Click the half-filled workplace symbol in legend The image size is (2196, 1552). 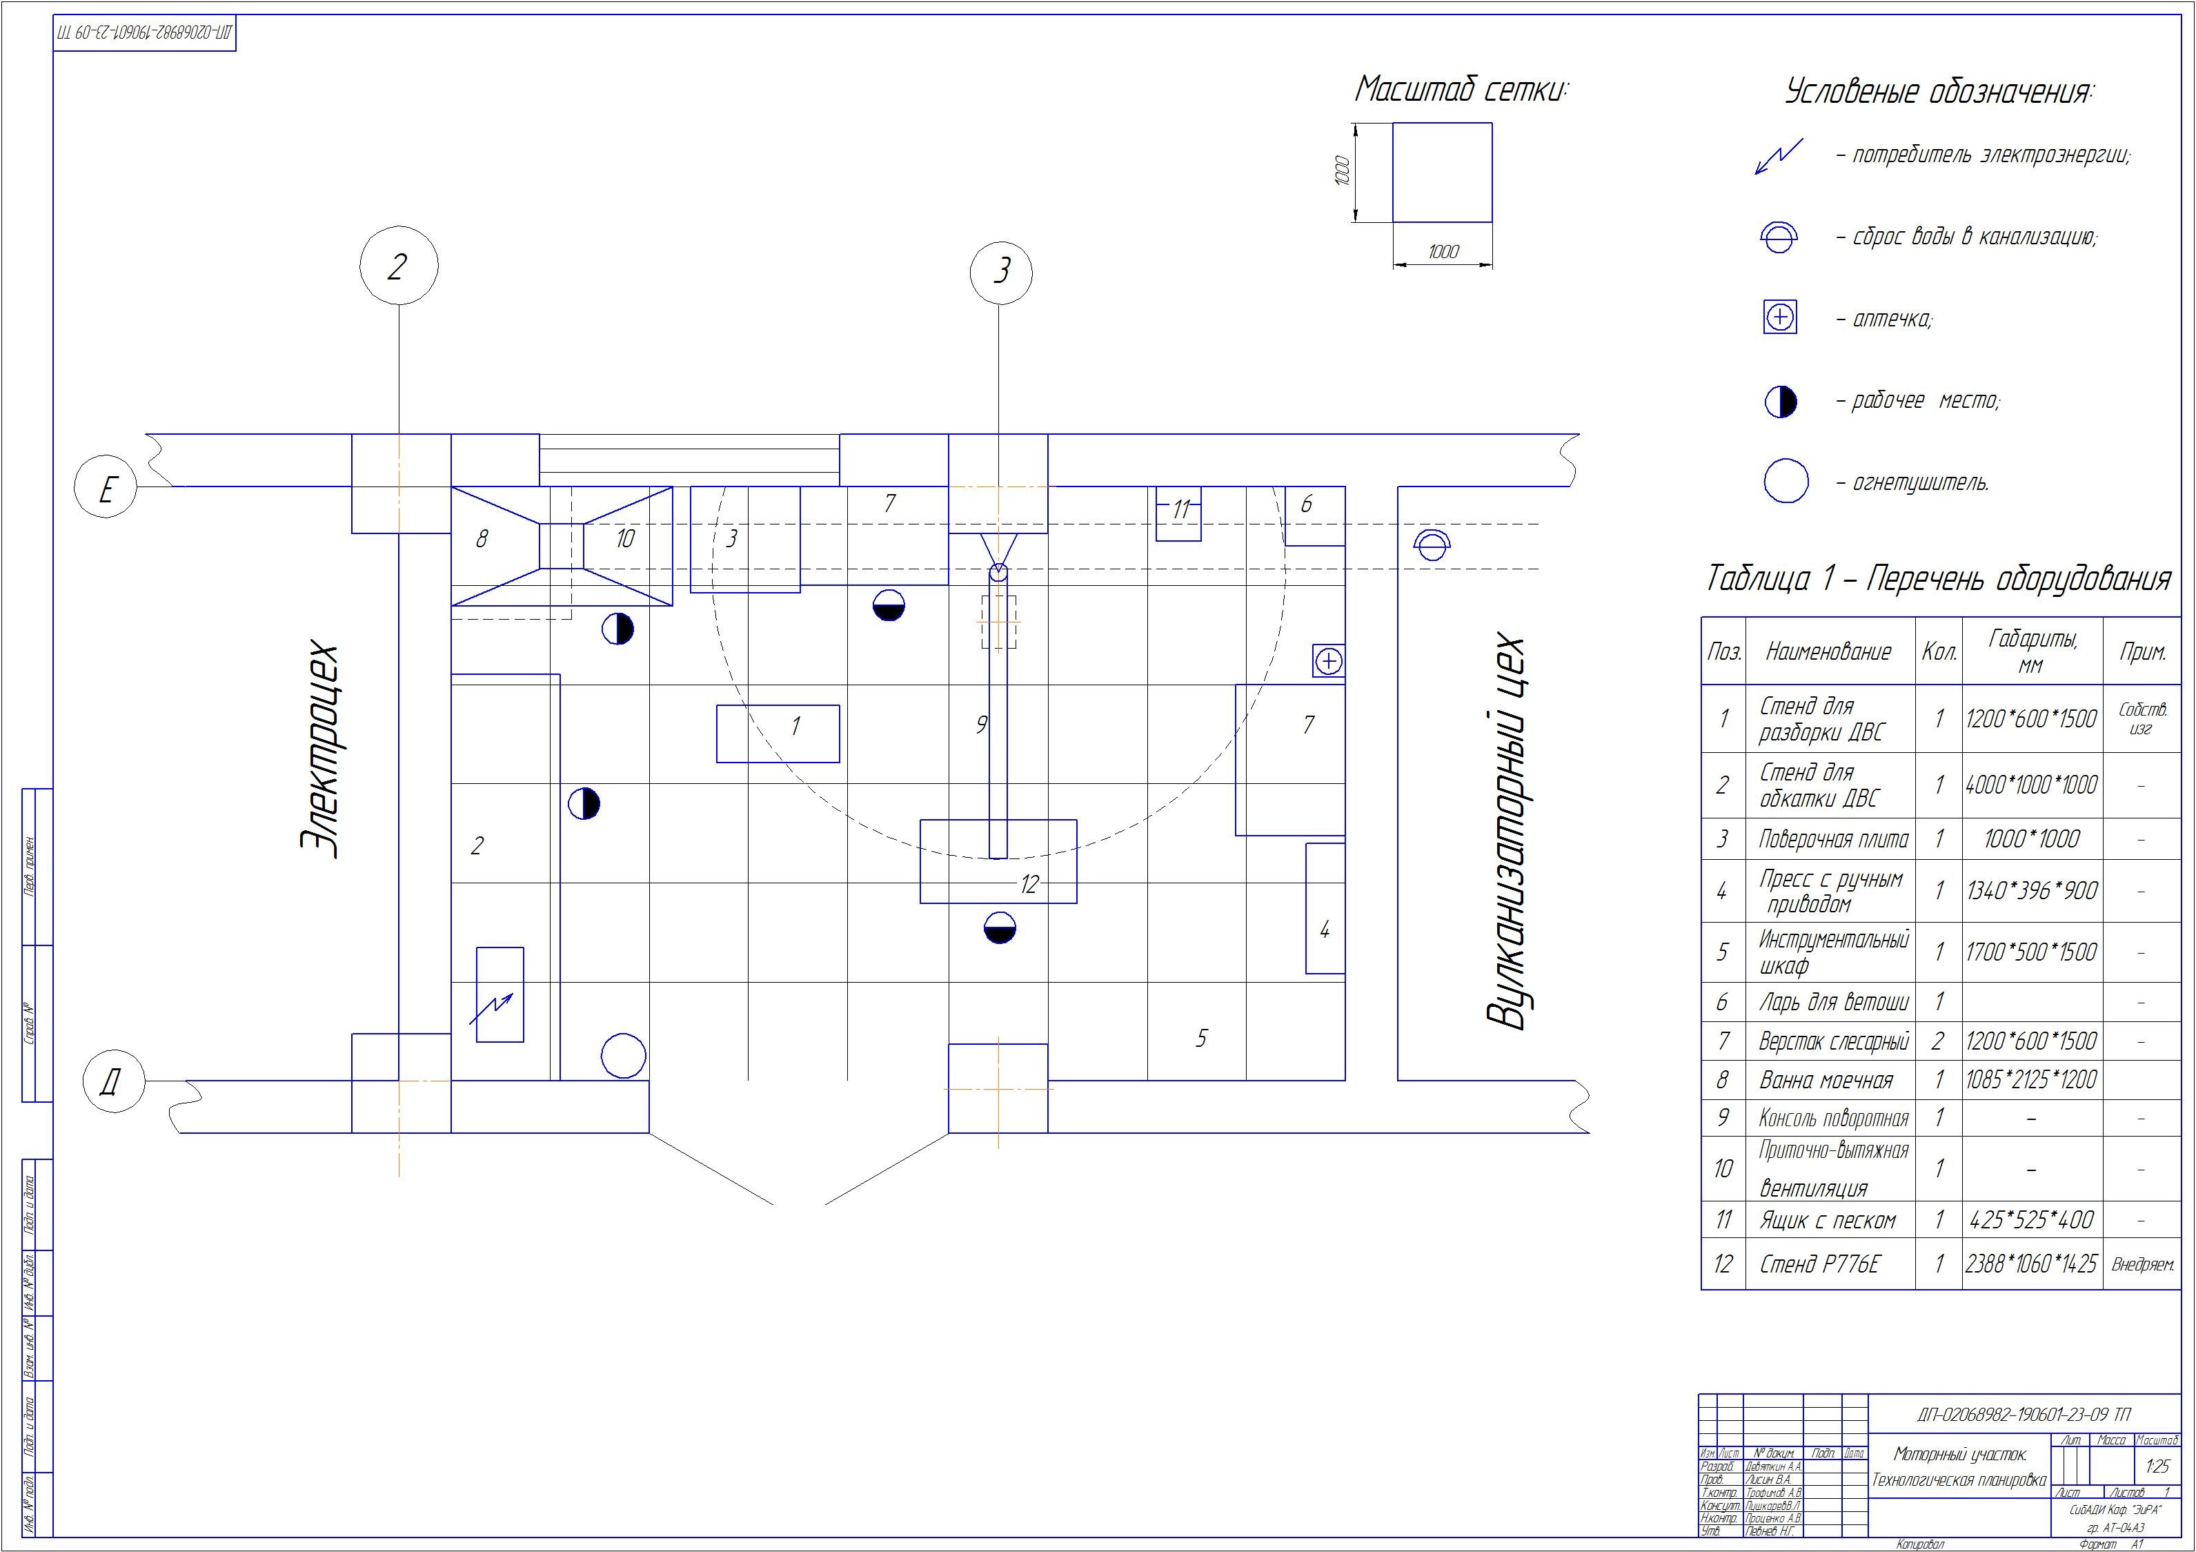1780,401
